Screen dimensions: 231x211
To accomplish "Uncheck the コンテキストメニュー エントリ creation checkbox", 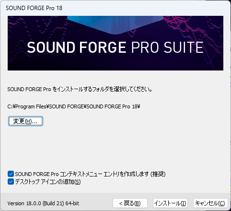I will (11, 174).
